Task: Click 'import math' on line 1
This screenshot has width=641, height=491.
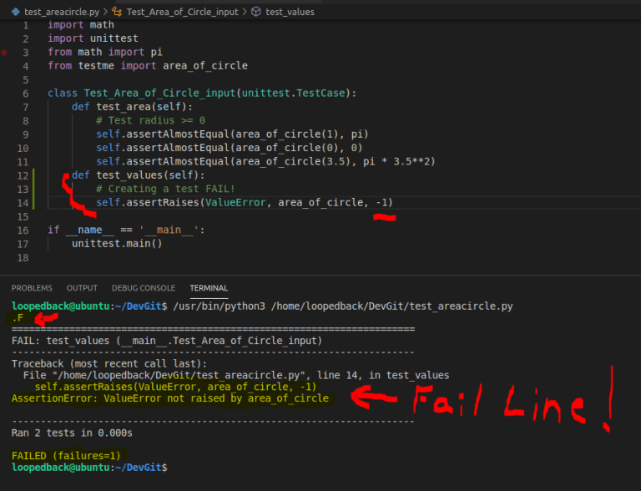Action: pos(81,25)
